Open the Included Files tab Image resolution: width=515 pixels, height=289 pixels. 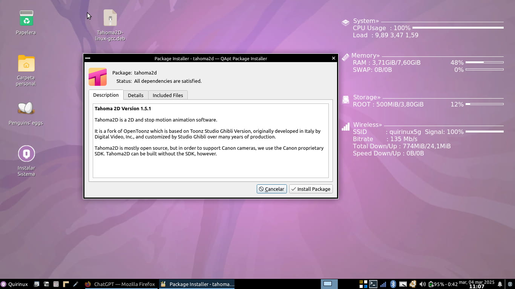[x=168, y=95]
